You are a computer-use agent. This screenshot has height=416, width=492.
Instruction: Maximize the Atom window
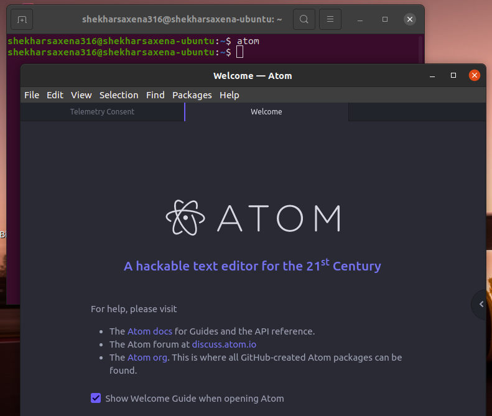coord(453,75)
